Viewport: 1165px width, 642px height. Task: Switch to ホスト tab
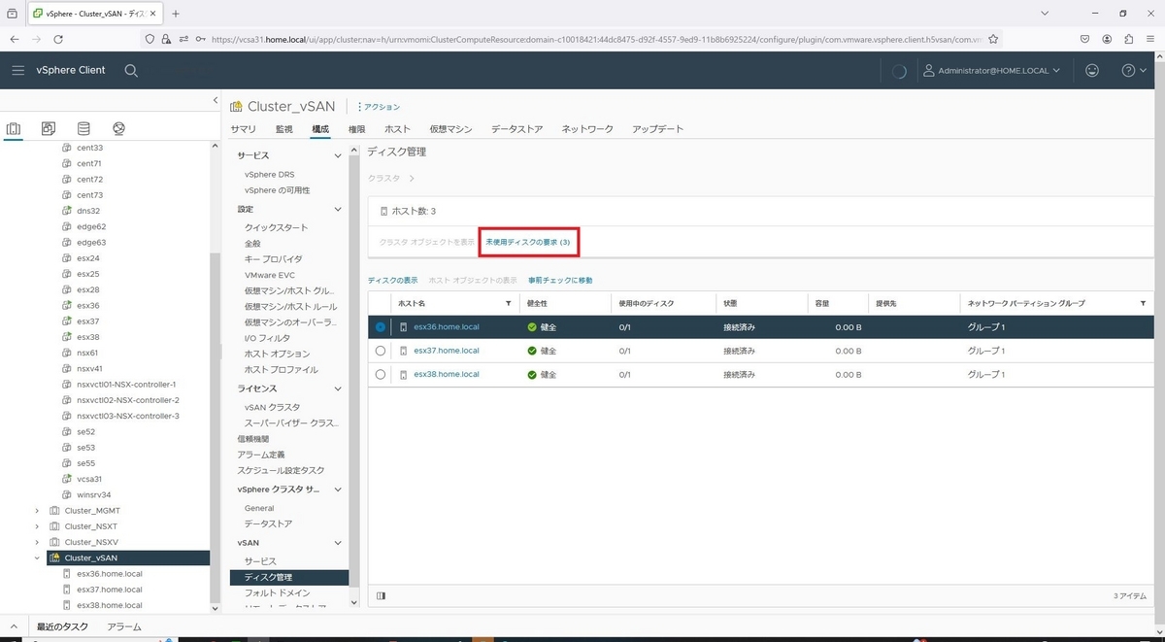397,129
